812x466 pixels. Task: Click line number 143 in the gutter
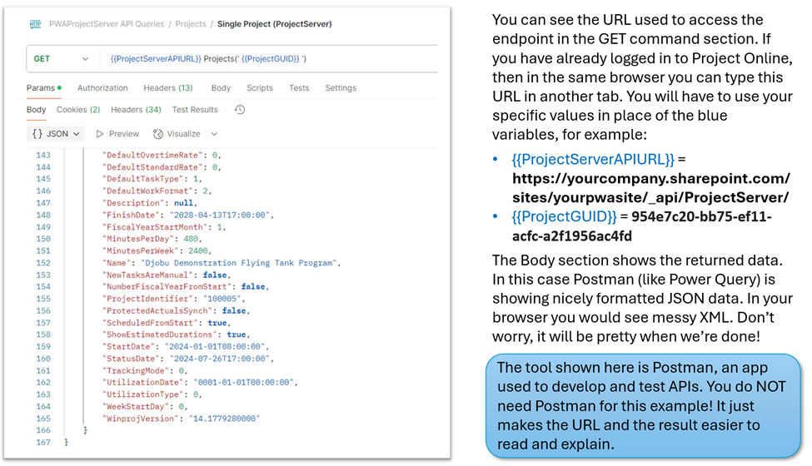[43, 155]
